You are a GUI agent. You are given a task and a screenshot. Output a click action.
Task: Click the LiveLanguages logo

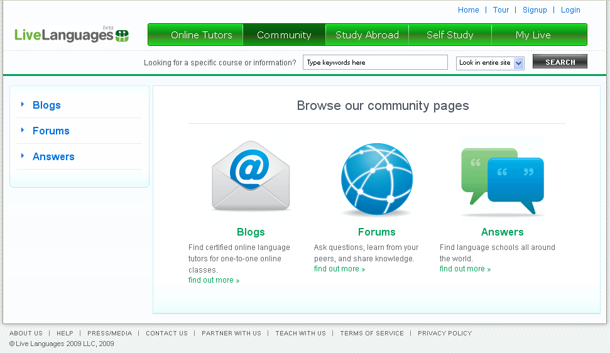pyautogui.click(x=72, y=35)
